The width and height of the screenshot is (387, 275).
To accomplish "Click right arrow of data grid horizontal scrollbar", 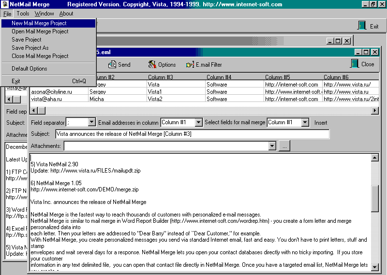I will [374, 111].
